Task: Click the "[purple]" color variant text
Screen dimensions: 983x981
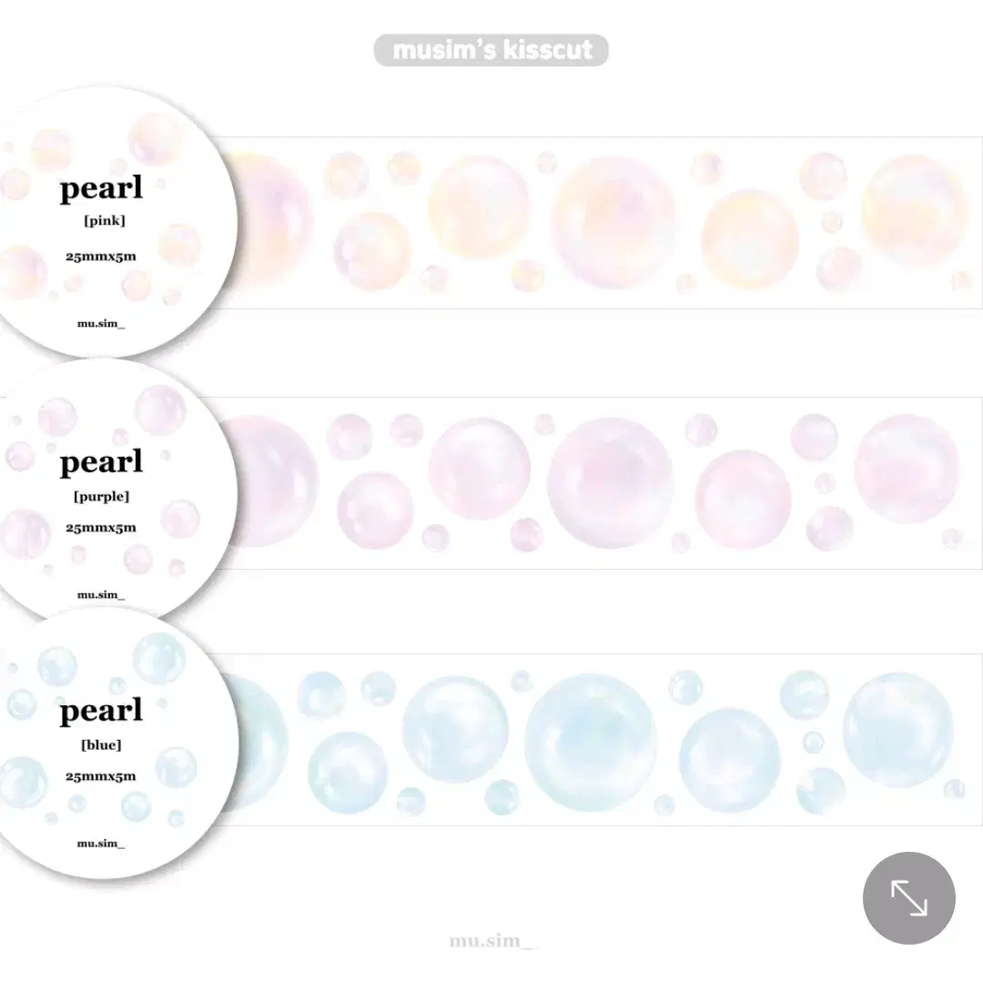Action: tap(101, 496)
